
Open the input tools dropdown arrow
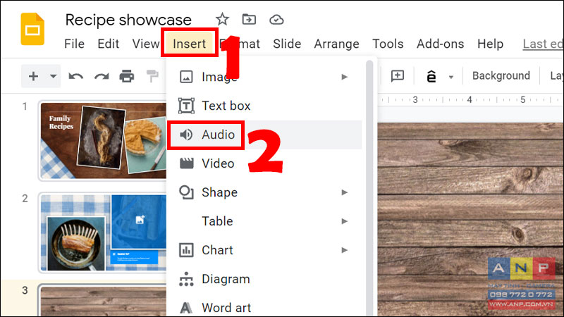click(x=450, y=77)
